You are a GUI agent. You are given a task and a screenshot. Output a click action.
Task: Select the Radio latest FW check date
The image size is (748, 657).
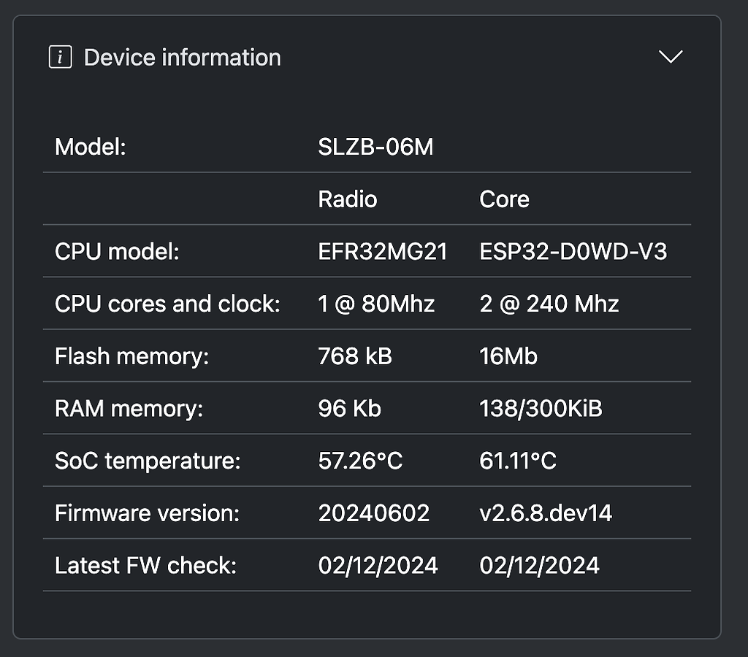coord(377,564)
